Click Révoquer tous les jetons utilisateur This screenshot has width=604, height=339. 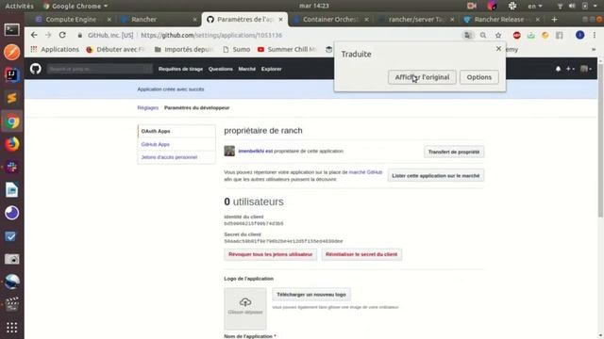[271, 254]
